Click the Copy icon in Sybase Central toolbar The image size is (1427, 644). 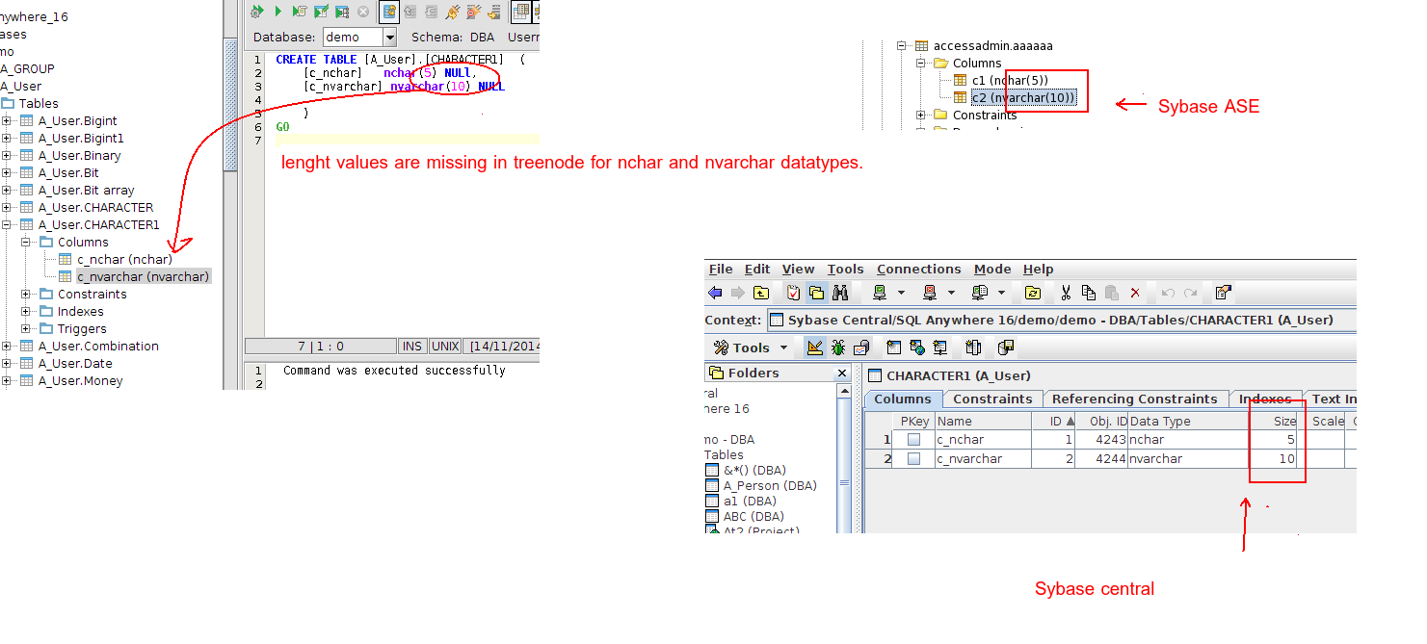(x=1089, y=293)
